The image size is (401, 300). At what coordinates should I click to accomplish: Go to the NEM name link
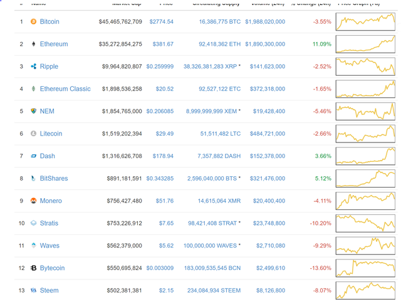tap(47, 111)
